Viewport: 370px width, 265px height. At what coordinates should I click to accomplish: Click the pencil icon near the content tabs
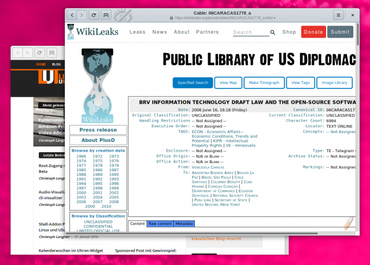(349, 223)
